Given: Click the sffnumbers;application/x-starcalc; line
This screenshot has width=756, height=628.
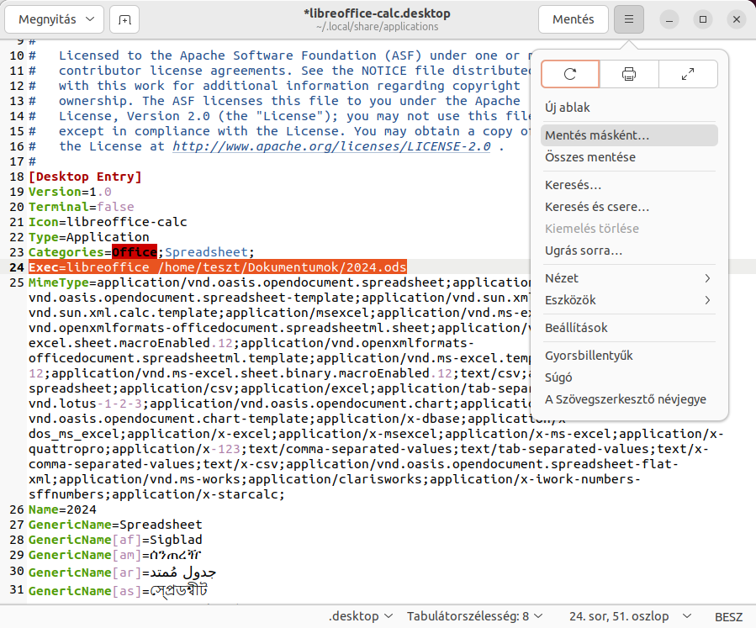Looking at the screenshot, I should [x=156, y=494].
